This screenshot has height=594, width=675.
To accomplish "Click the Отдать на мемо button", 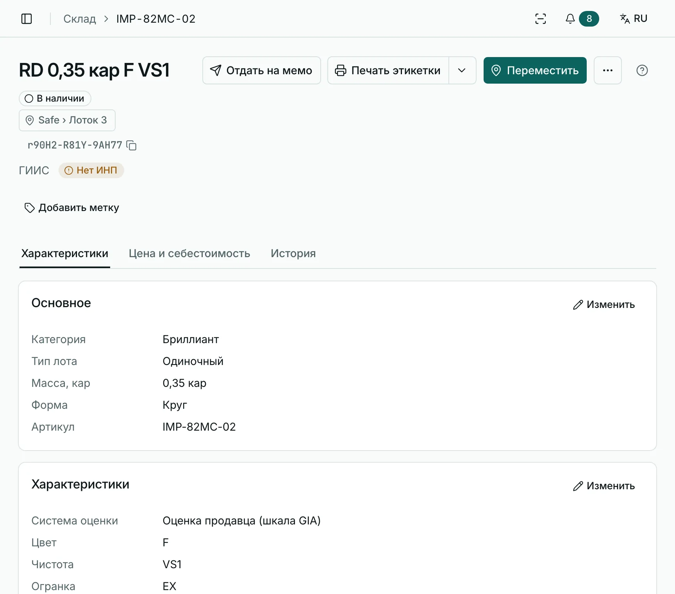I will pyautogui.click(x=262, y=70).
